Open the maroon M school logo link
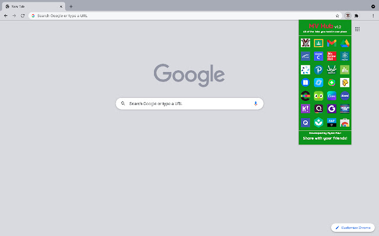This screenshot has height=236, width=379. [306, 43]
